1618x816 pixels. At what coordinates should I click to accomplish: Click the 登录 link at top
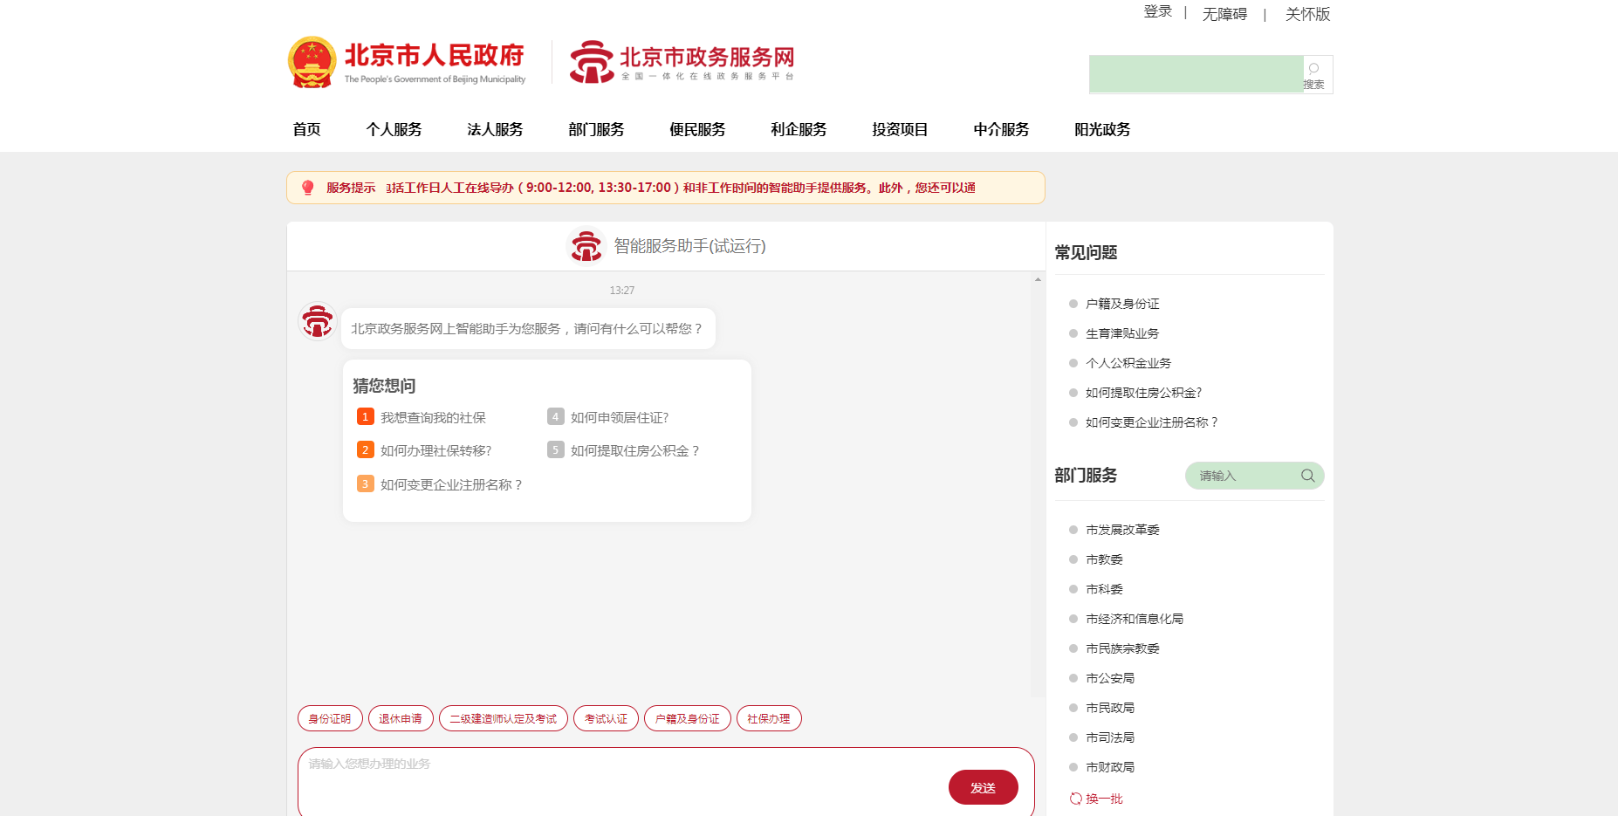pos(1157,12)
